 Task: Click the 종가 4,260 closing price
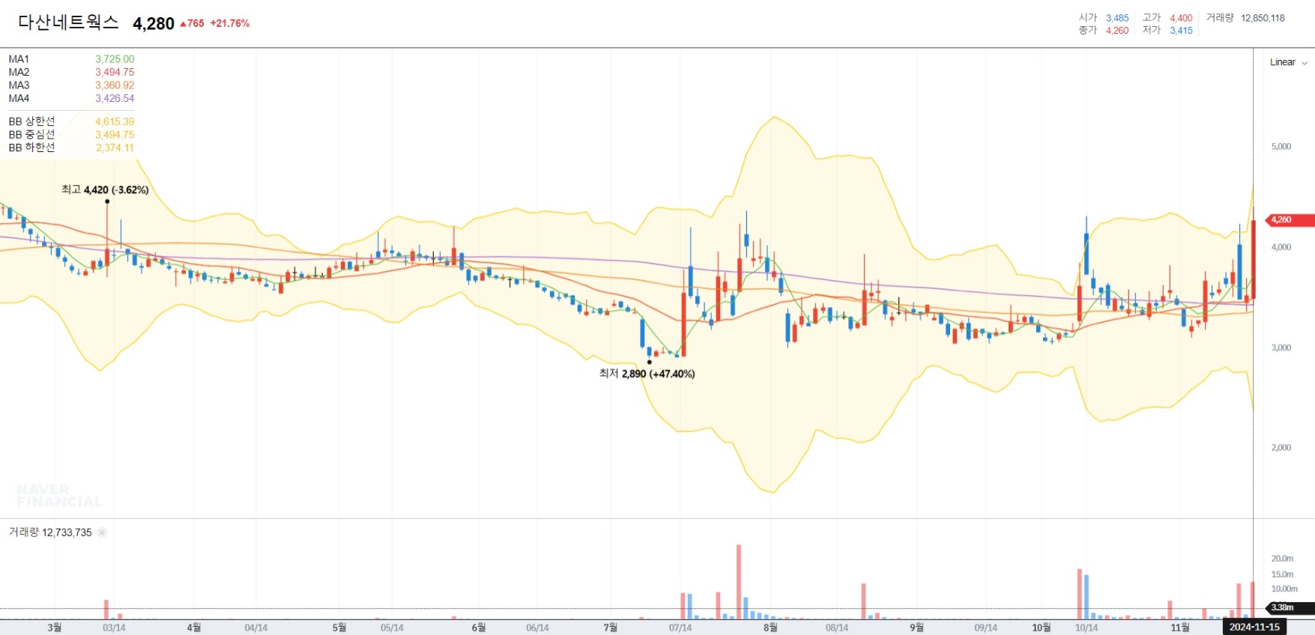tap(1104, 31)
